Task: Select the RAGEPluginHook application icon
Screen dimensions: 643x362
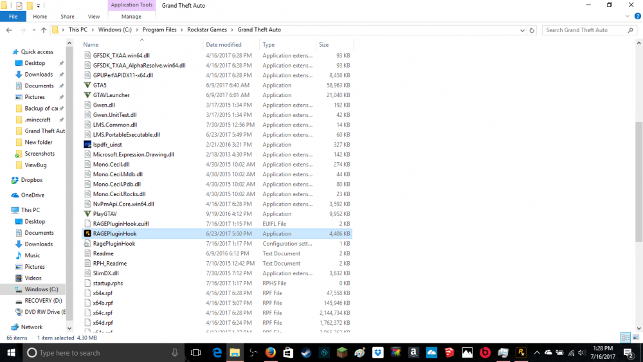Action: tap(87, 233)
